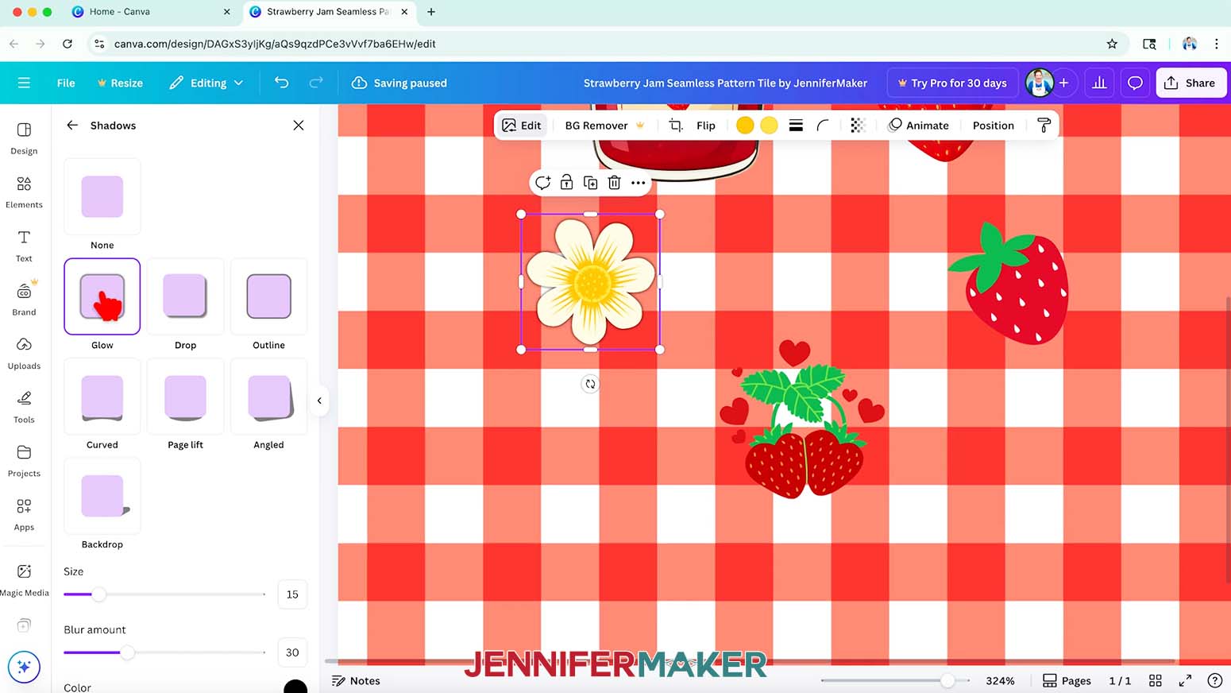The width and height of the screenshot is (1231, 693).
Task: Click the Size slider handle
Action: [98, 594]
